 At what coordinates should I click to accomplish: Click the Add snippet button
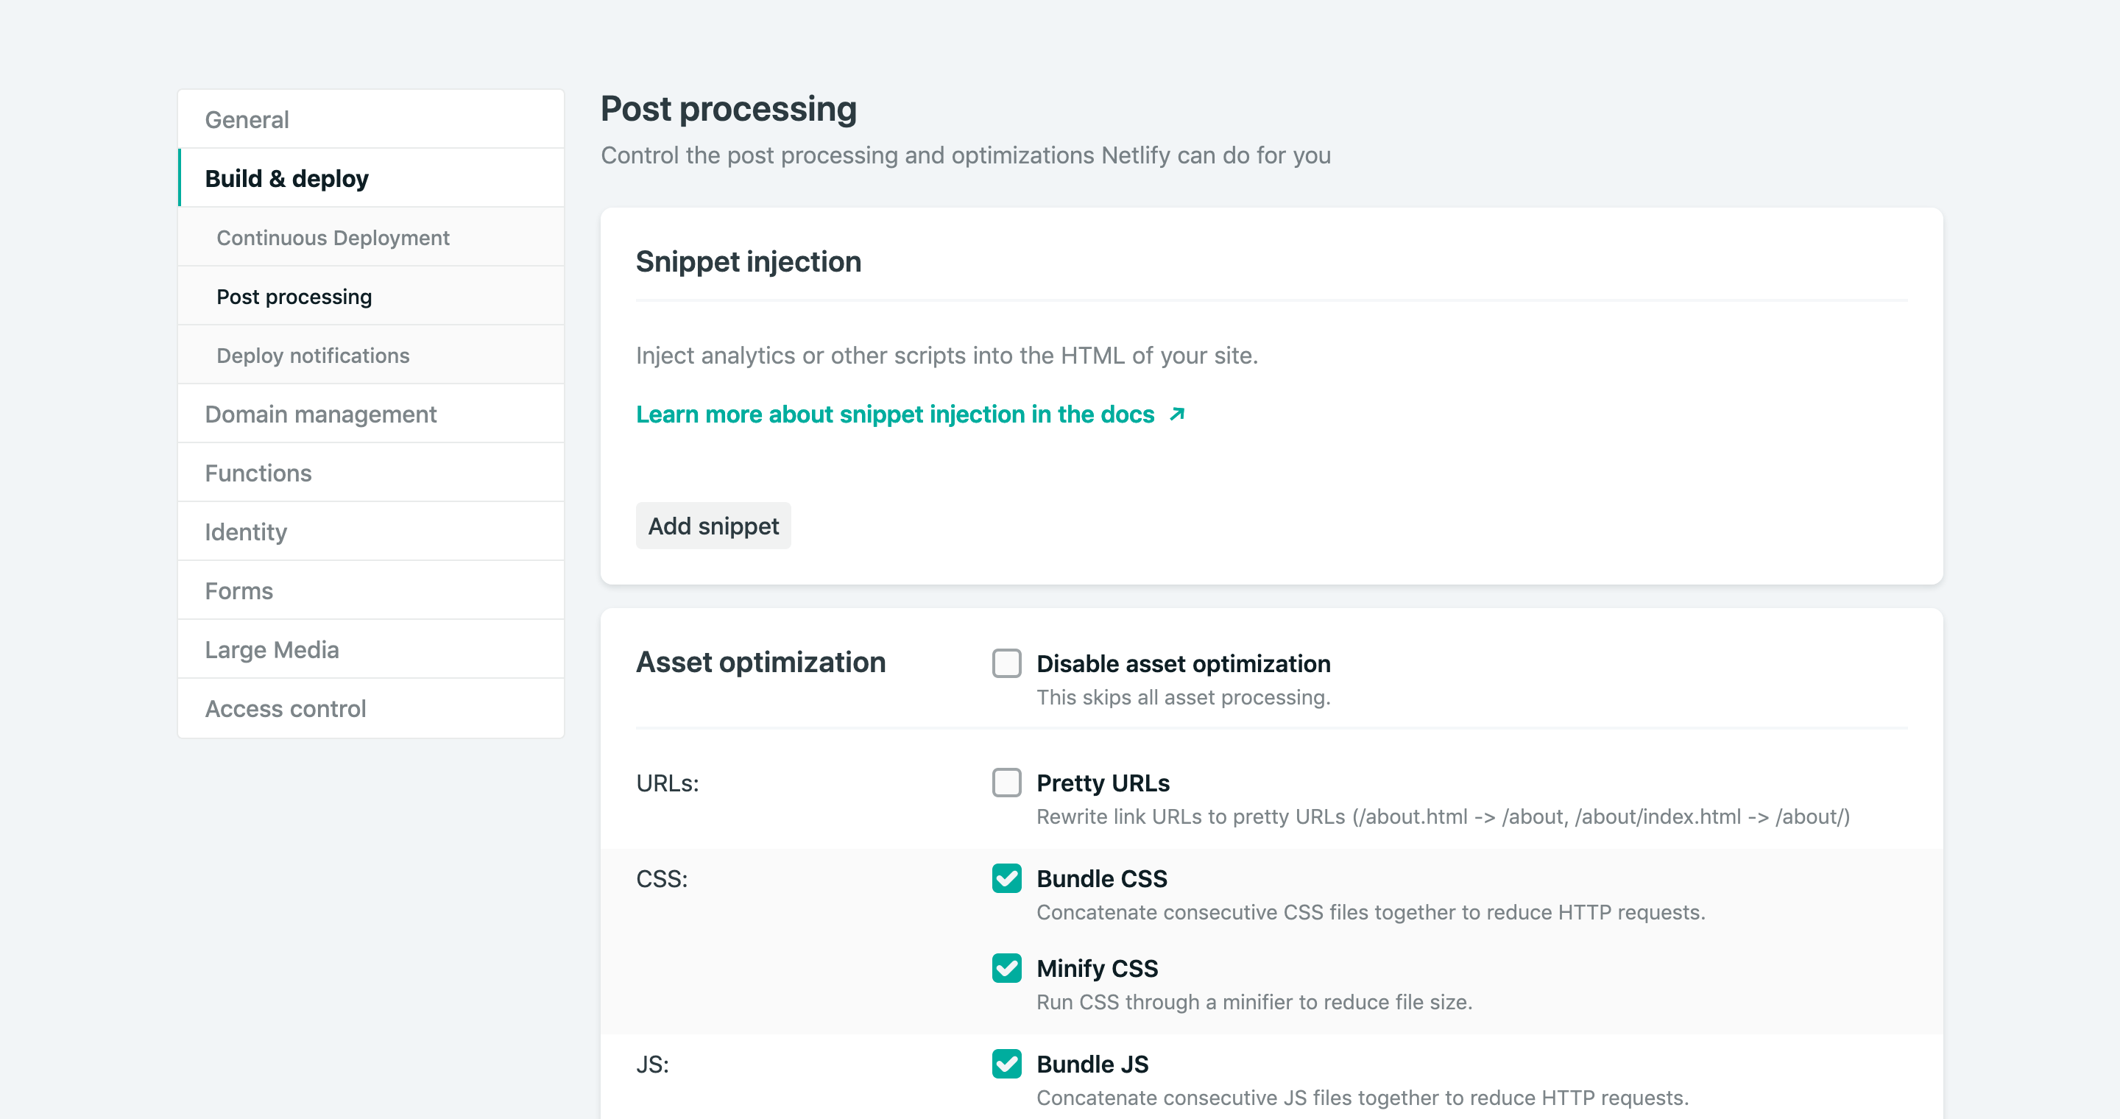pos(713,526)
